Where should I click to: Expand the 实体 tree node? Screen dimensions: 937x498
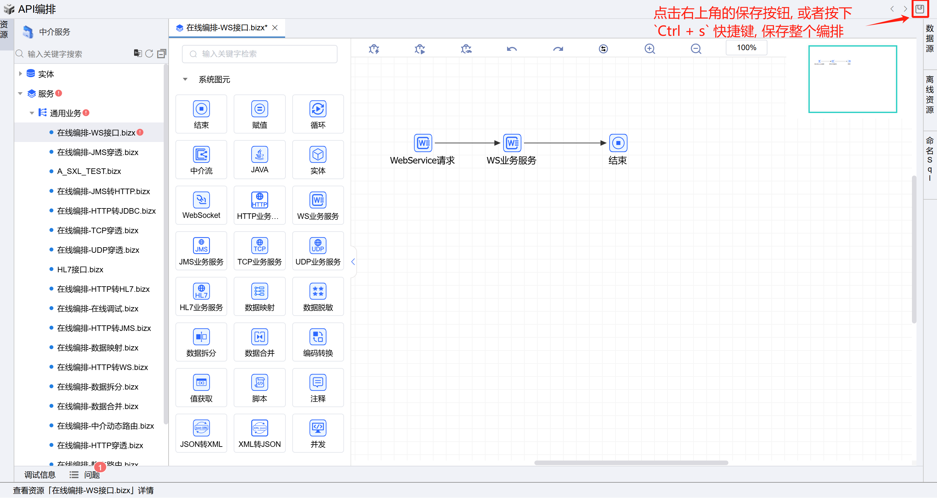[x=21, y=74]
